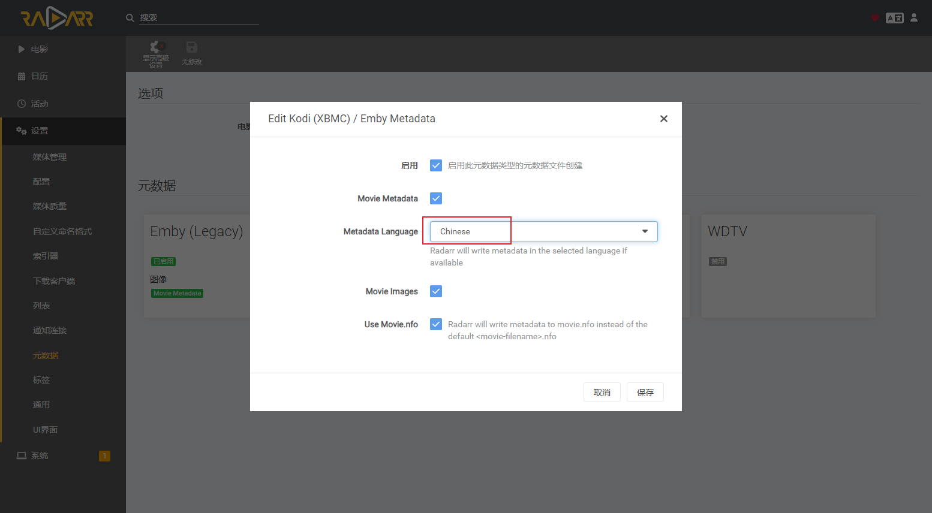The width and height of the screenshot is (932, 513).
Task: Open 配置 settings page
Action: (x=41, y=182)
